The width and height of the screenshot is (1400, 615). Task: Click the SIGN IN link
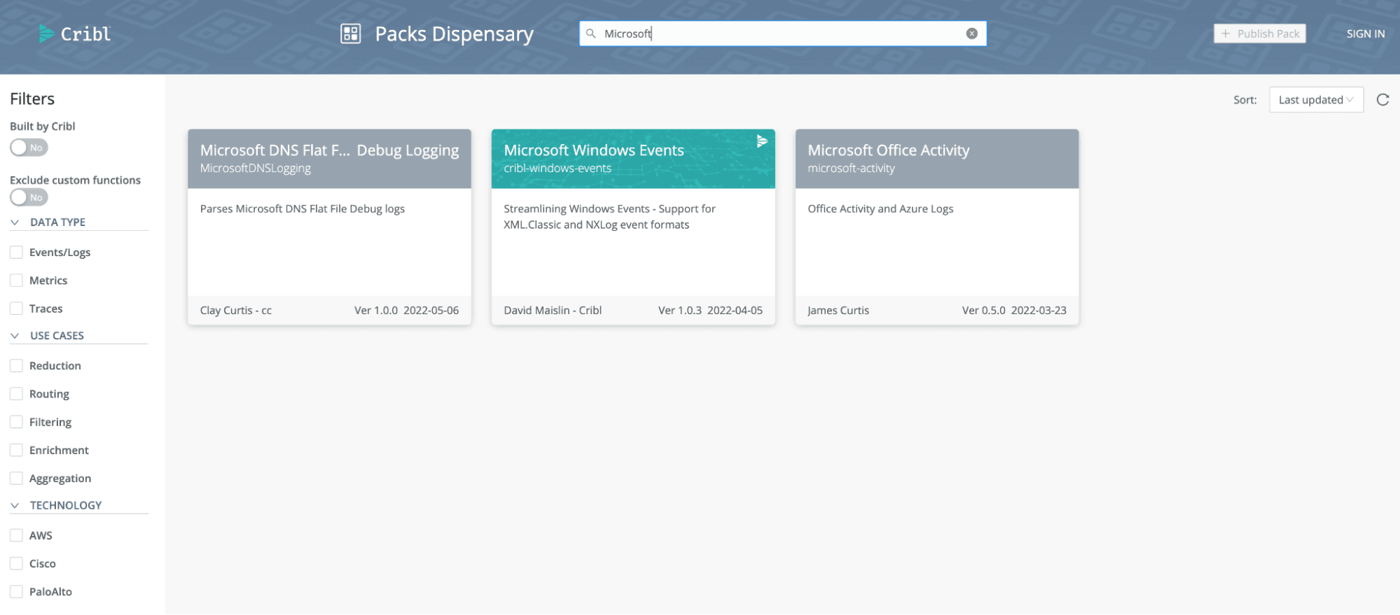click(x=1365, y=34)
